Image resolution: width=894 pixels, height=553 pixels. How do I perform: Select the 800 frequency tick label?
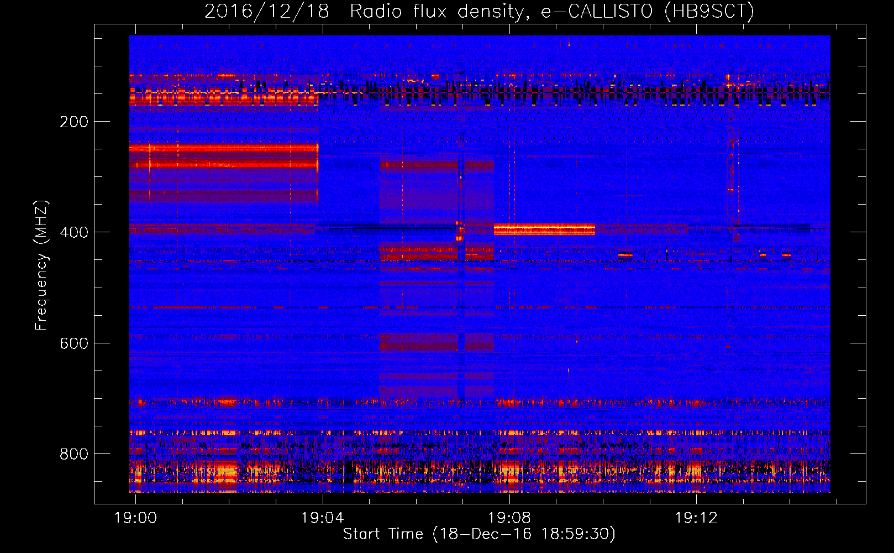click(74, 454)
